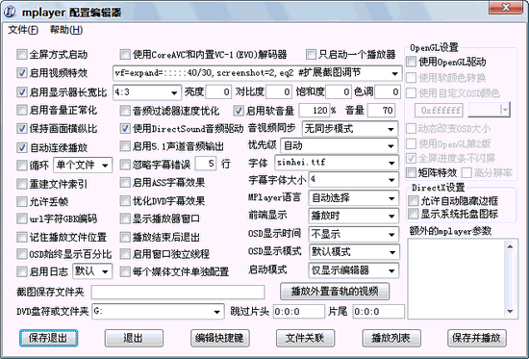Click 保存并播放 button
Viewport: 529px width, 359px height.
pos(477,338)
